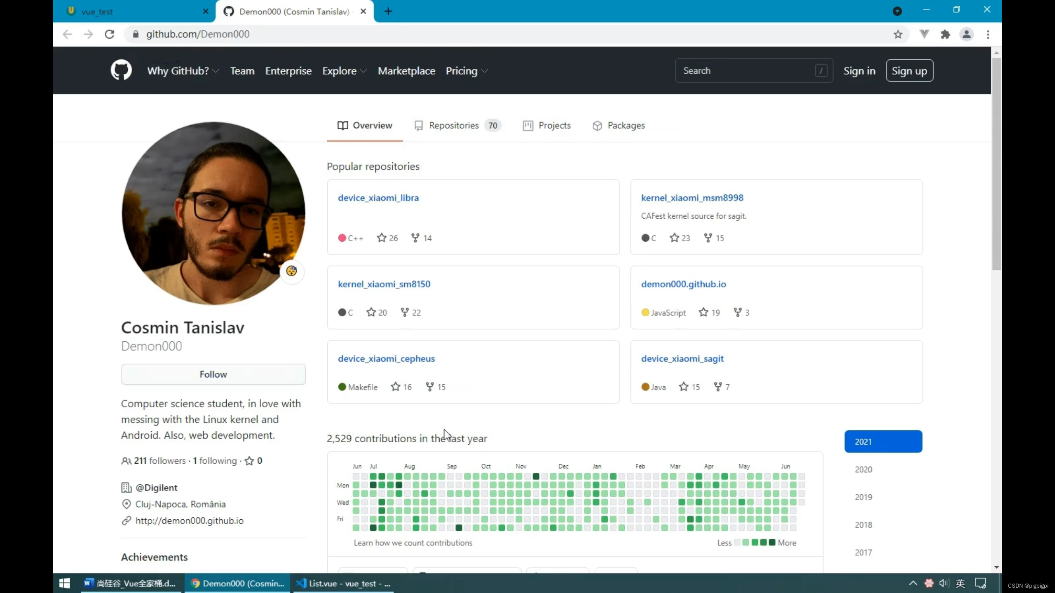Follow Cosmin Tanislav
Image resolution: width=1055 pixels, height=593 pixels.
(213, 374)
